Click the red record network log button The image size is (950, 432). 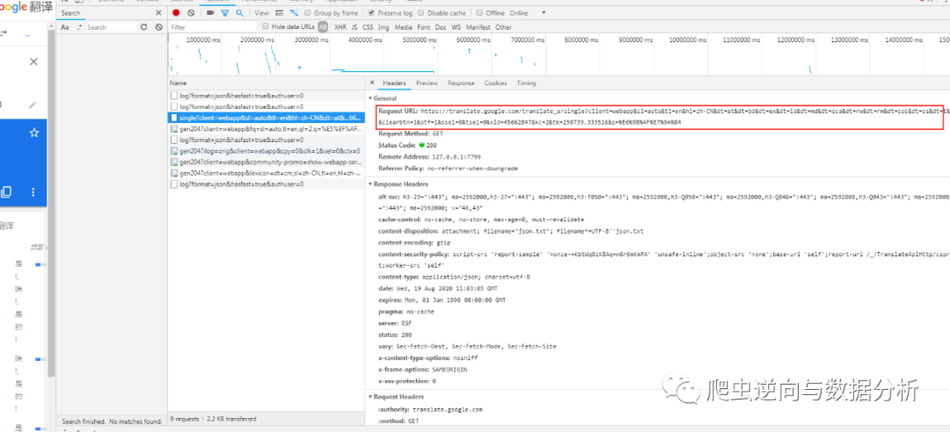pos(176,12)
